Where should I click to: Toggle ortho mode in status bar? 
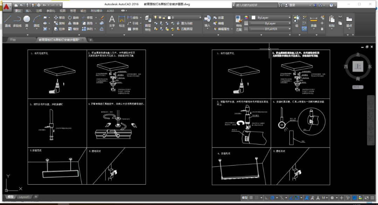tap(266, 198)
